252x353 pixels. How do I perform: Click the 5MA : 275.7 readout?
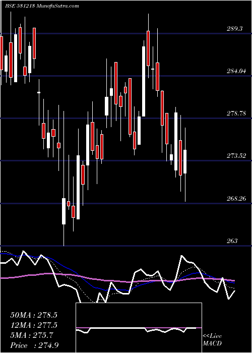tap(32, 335)
